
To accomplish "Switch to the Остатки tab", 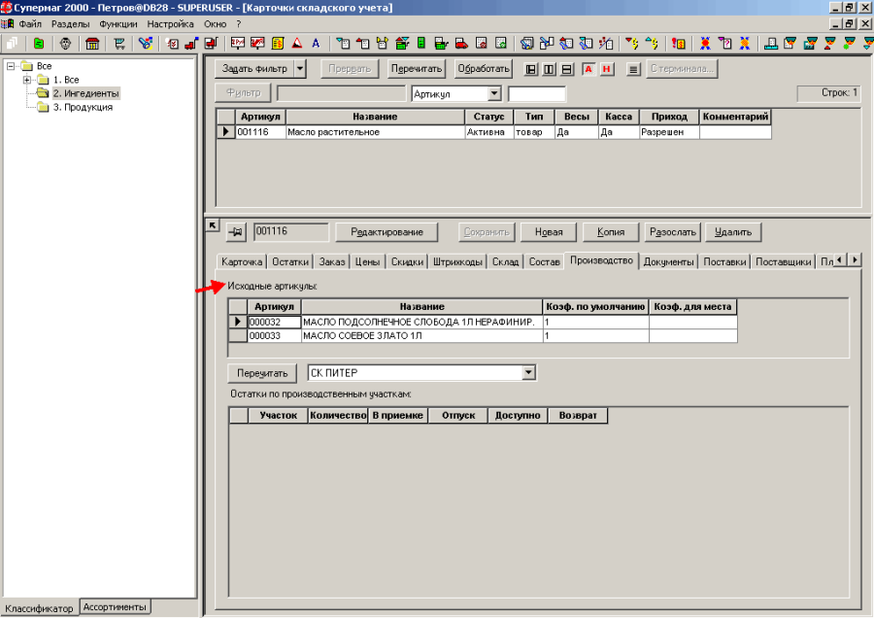I will click(x=290, y=261).
